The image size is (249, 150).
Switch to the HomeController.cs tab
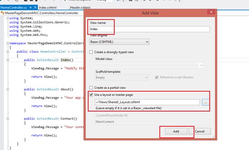pyautogui.click(x=13, y=7)
